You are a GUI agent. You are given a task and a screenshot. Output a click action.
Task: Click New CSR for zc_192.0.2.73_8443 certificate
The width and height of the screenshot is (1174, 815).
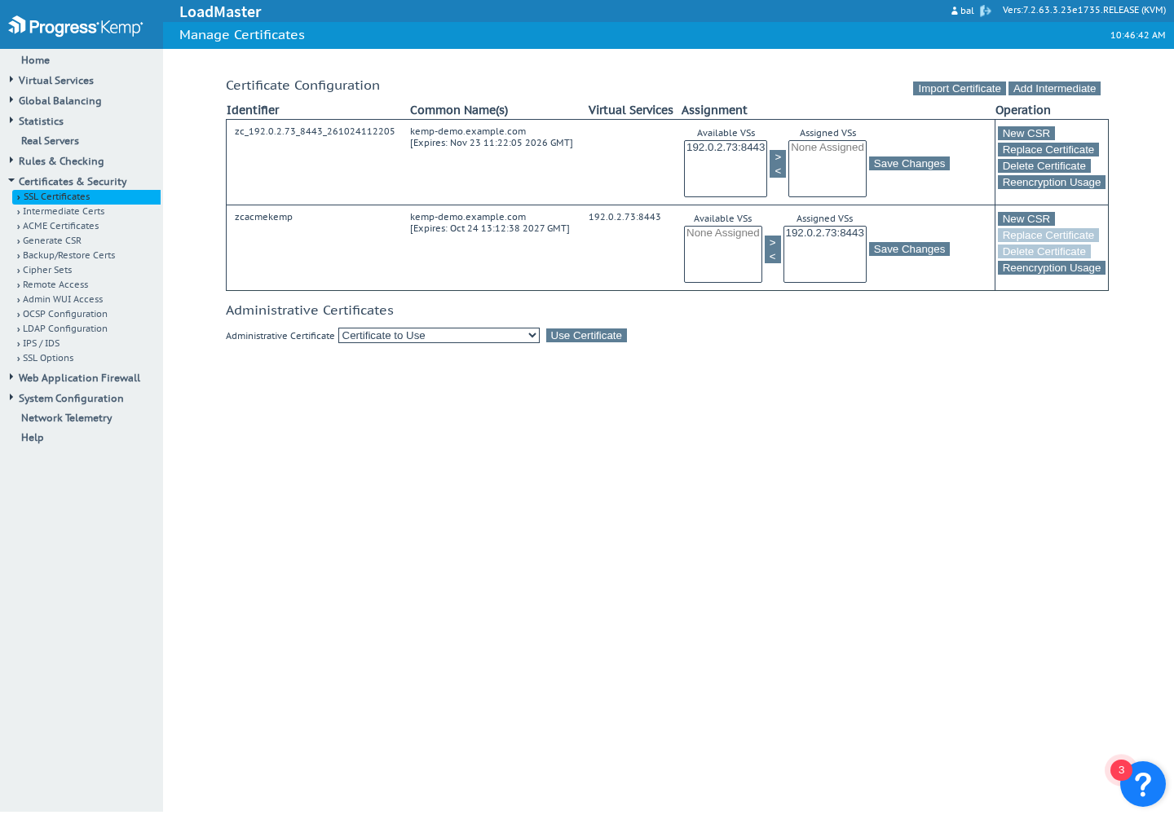pyautogui.click(x=1026, y=134)
